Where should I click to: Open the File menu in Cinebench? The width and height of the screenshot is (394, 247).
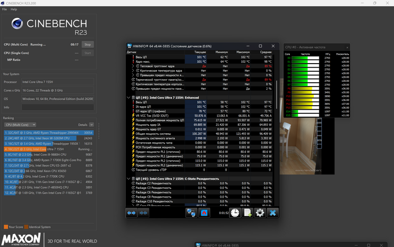5,9
